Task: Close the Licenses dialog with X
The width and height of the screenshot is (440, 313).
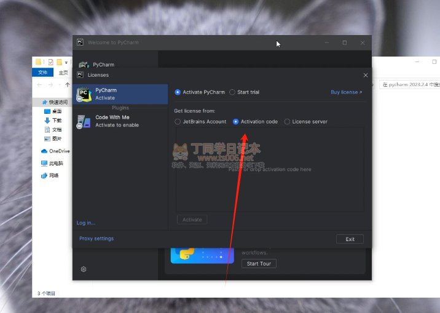Action: click(x=366, y=75)
